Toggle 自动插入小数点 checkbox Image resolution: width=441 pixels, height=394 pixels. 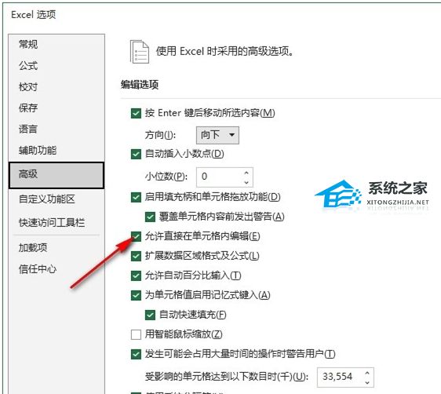[x=136, y=154]
